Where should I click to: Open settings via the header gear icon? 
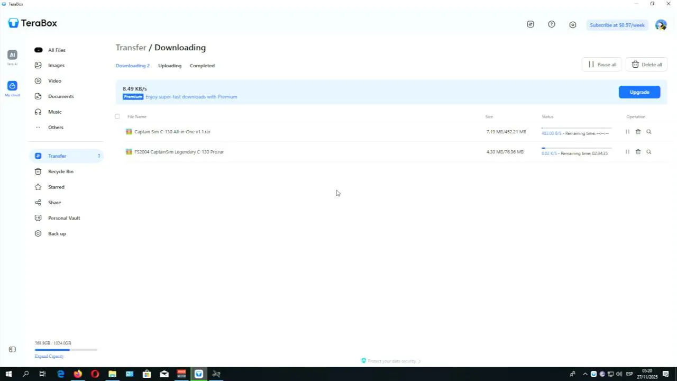tap(573, 25)
